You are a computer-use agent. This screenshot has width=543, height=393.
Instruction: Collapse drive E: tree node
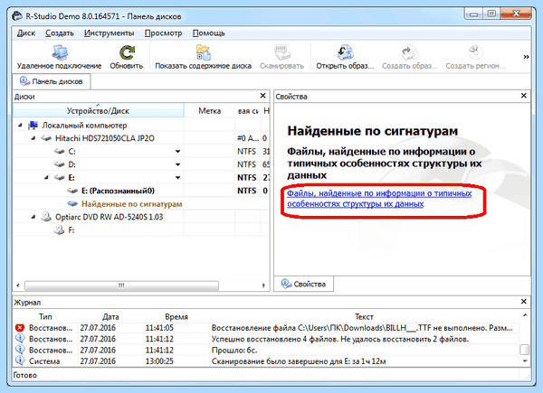(46, 178)
